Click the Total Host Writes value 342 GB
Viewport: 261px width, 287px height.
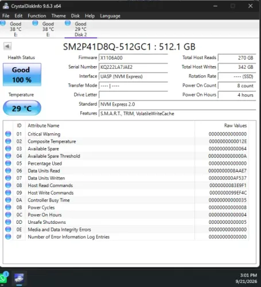click(237, 67)
